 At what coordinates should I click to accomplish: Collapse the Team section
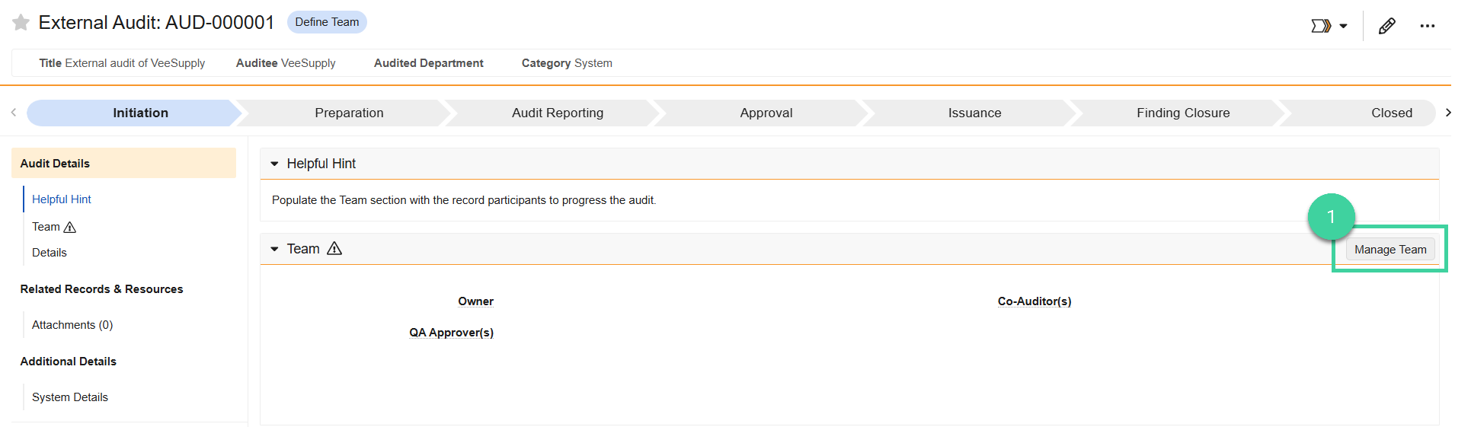[274, 249]
